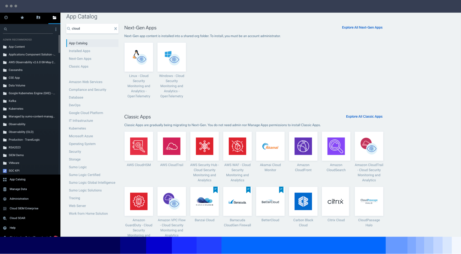The image size is (461, 254).
Task: Open the AWS WAF app icon
Action: pos(237,146)
